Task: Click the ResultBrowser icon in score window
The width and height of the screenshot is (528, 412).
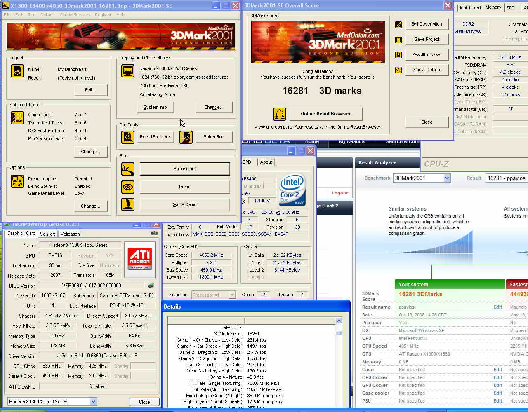Action: 398,55
